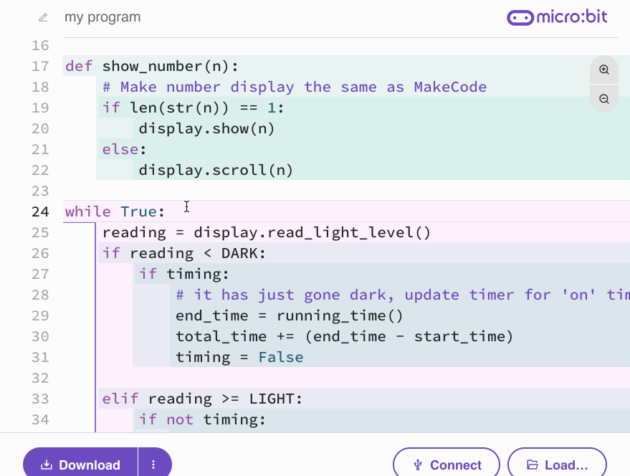Click the download arrow icon on Download button
The height and width of the screenshot is (476, 630).
46,465
